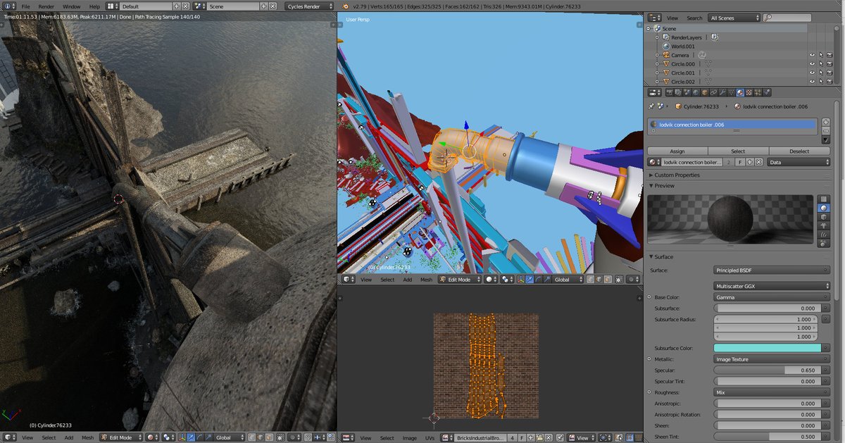The image size is (845, 443).
Task: Toggle Circle.001 visibility eye icon
Action: [x=812, y=73]
